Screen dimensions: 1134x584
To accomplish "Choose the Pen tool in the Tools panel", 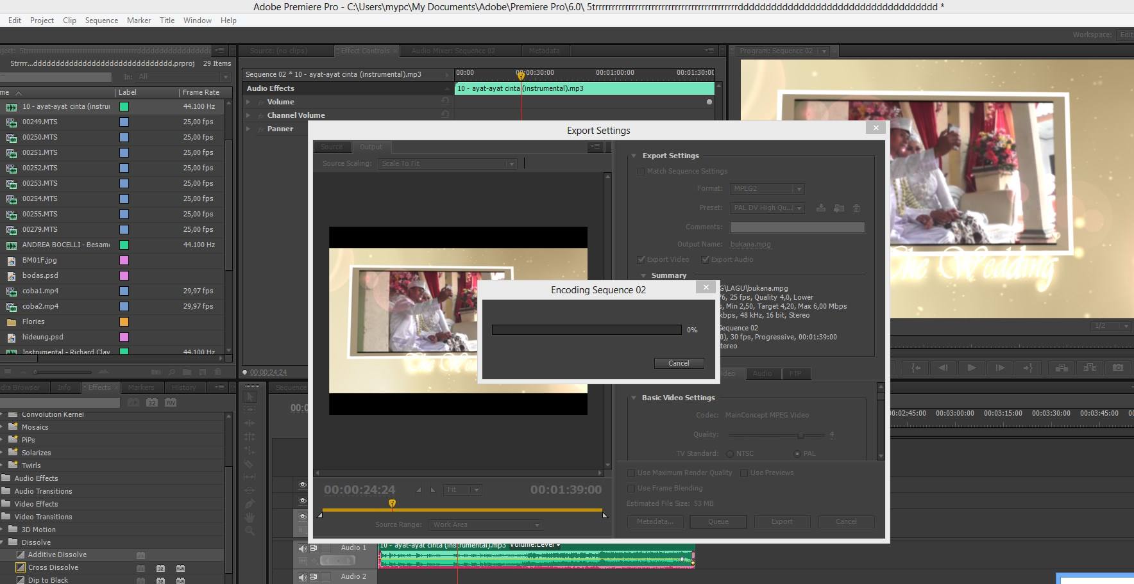I will pyautogui.click(x=250, y=504).
